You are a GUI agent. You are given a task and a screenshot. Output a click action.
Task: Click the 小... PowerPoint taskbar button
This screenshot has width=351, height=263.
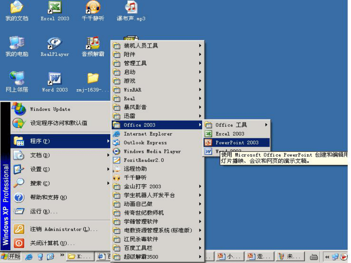[x=230, y=256]
